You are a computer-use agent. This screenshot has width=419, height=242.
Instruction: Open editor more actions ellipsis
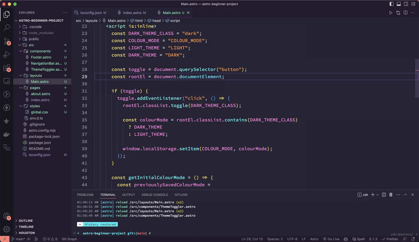pyautogui.click(x=413, y=13)
